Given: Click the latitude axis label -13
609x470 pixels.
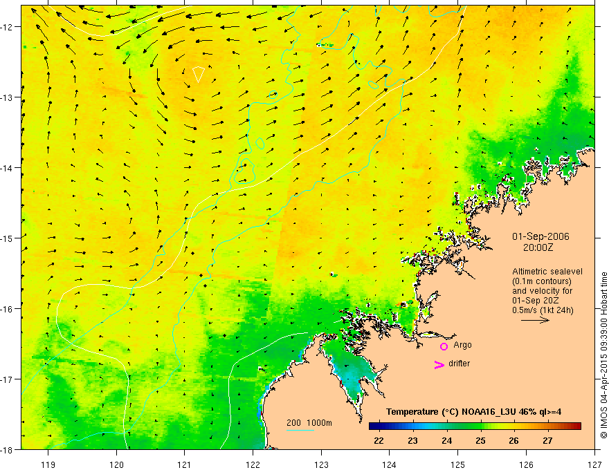Looking at the screenshot, I should tap(8, 97).
